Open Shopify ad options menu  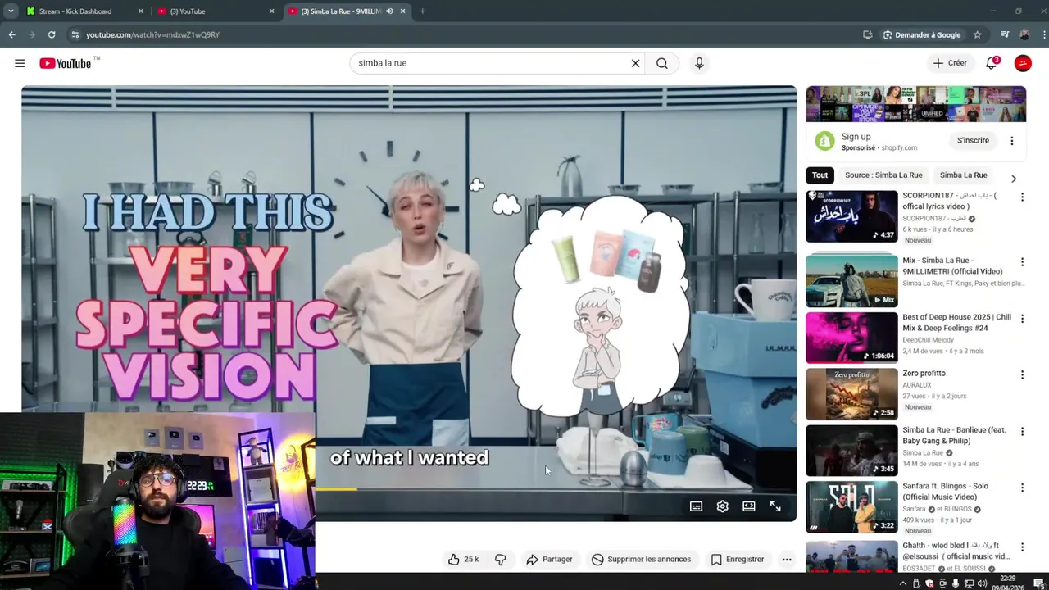(x=1011, y=141)
